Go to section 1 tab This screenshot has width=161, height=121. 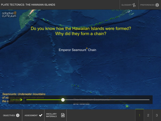point(139,115)
